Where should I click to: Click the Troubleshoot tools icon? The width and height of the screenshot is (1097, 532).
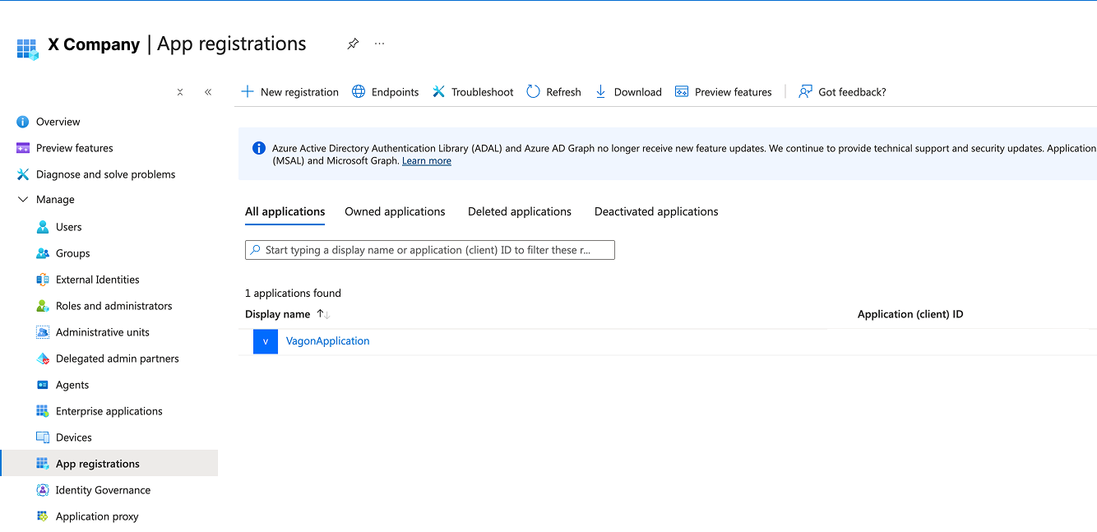(x=438, y=91)
